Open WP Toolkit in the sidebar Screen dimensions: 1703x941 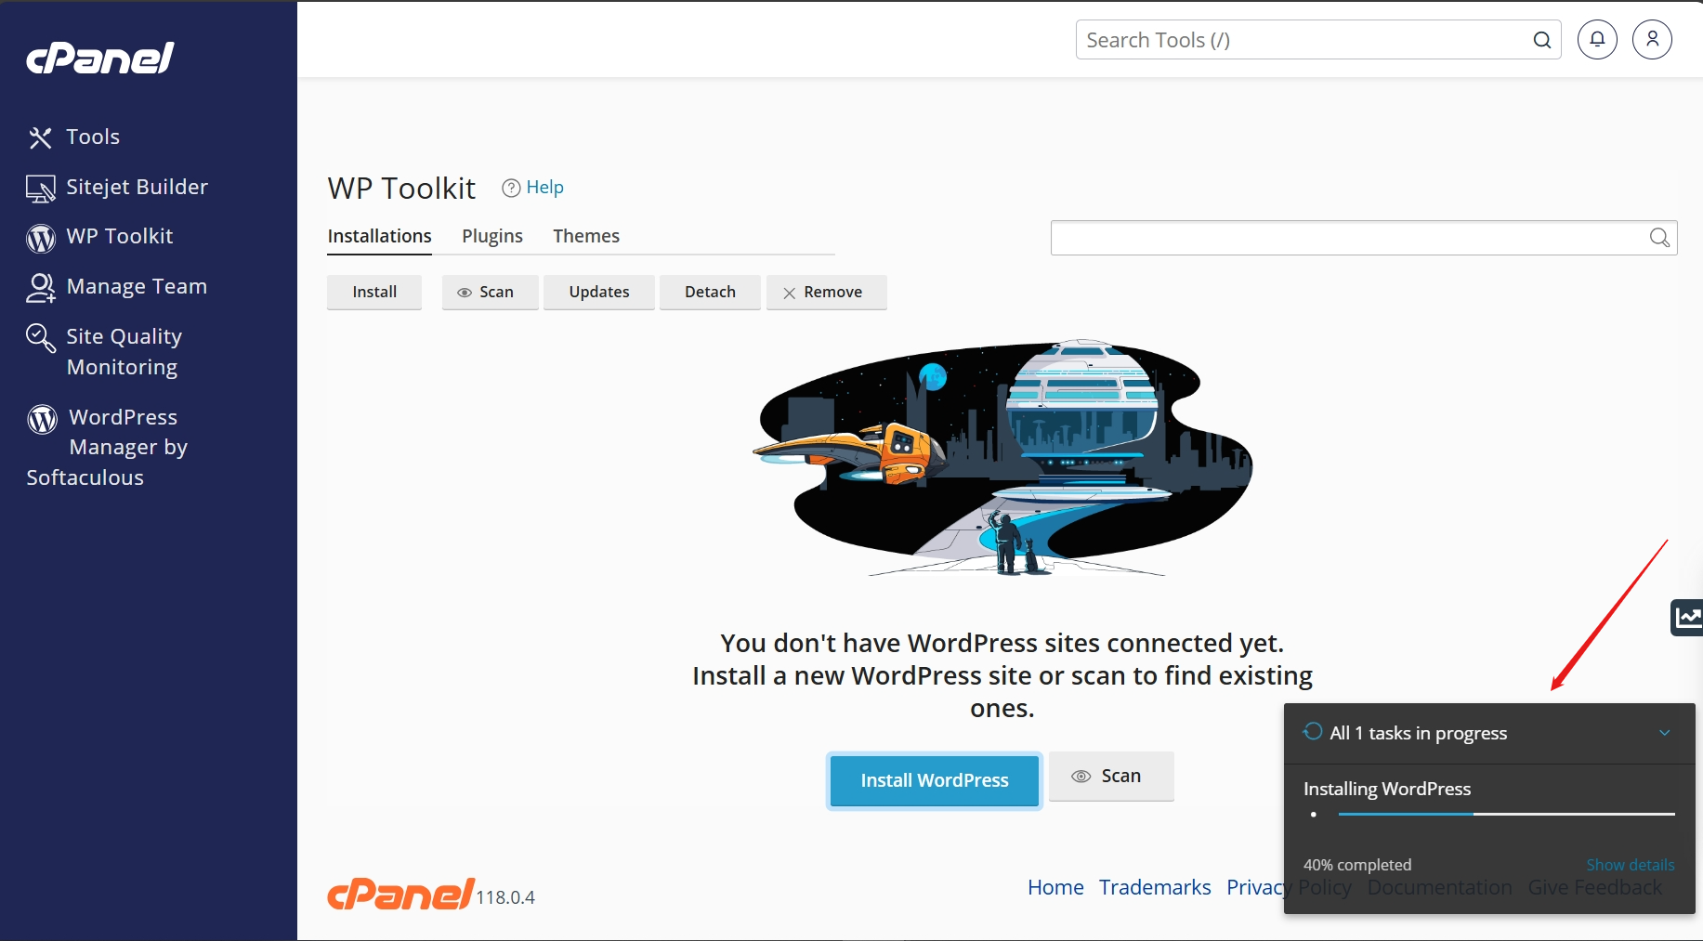(119, 236)
